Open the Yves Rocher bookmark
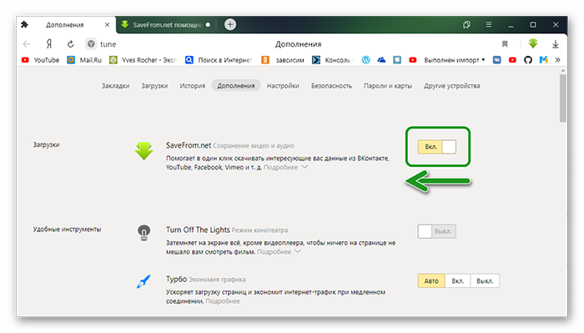This screenshot has height=333, width=584. point(143,60)
